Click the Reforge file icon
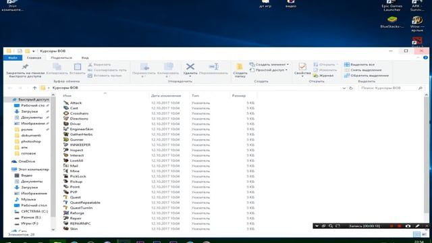The height and width of the screenshot is (243, 432). pyautogui.click(x=66, y=213)
